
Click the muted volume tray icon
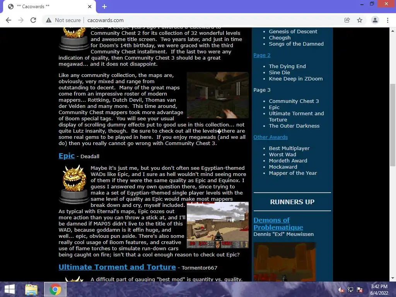(341, 290)
